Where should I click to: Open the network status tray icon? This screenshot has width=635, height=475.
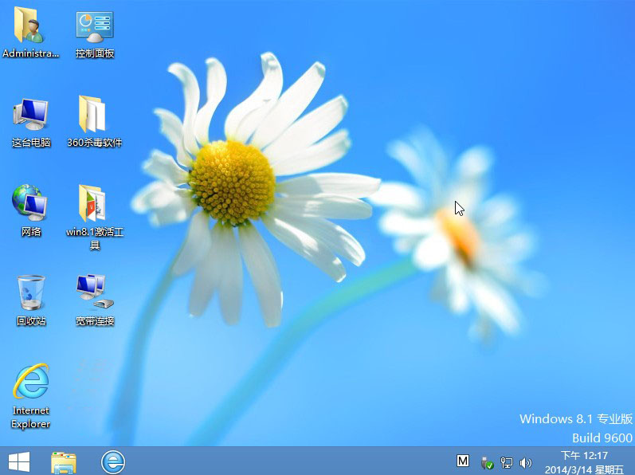pos(506,462)
